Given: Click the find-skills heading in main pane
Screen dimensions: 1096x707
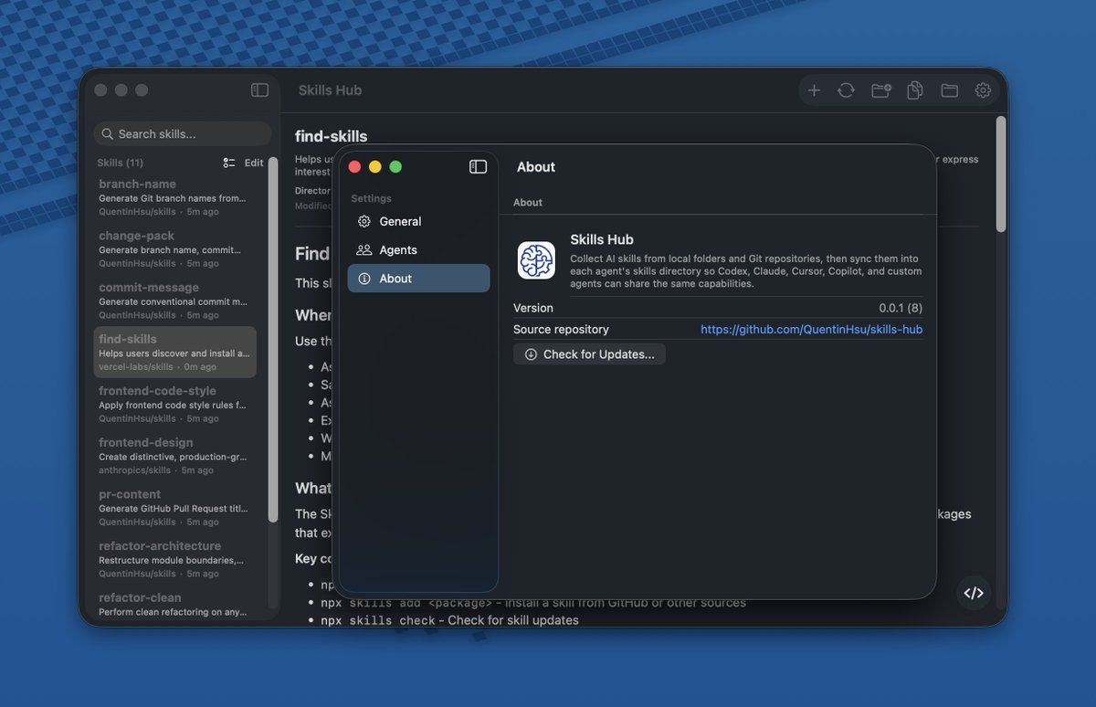Looking at the screenshot, I should 331,136.
